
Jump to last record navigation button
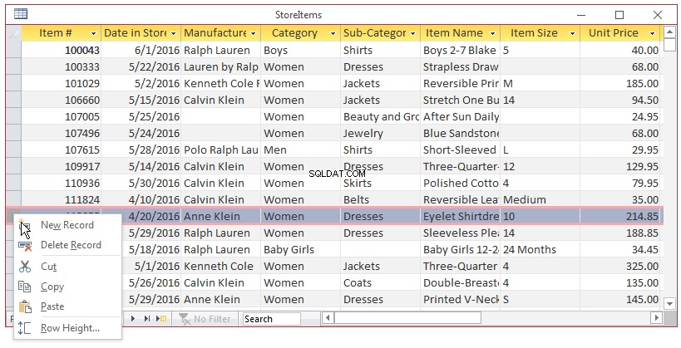click(147, 318)
